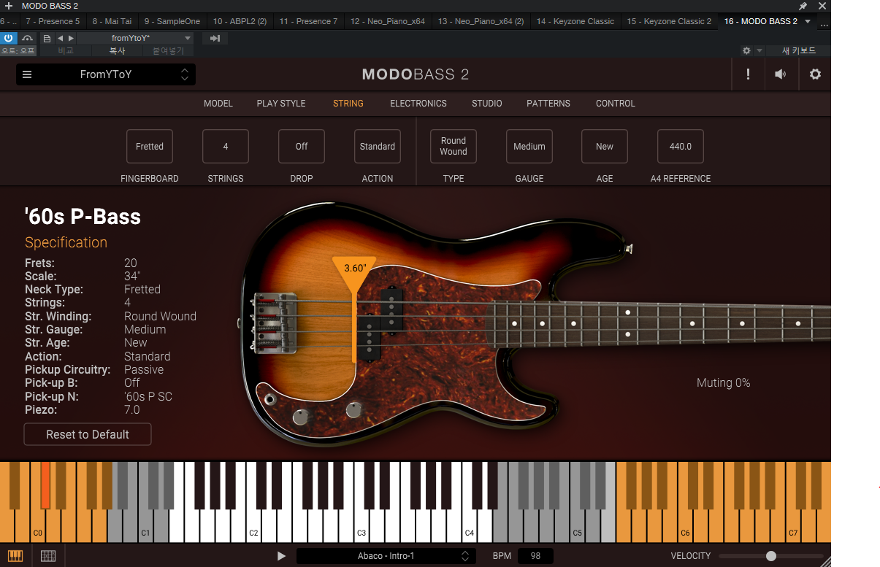Viewport: 880px width, 567px height.
Task: Pin the MODO BASS 2 window
Action: pyautogui.click(x=803, y=6)
